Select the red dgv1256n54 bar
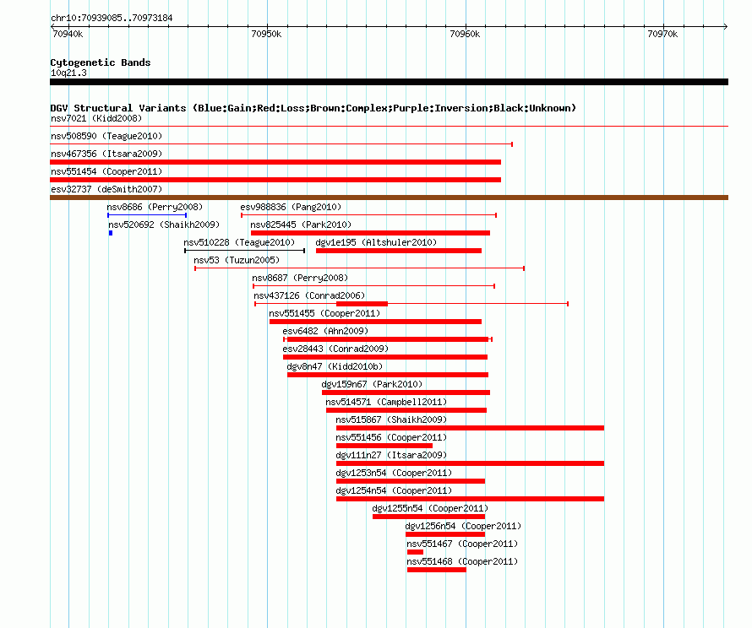The image size is (752, 628). point(445,534)
